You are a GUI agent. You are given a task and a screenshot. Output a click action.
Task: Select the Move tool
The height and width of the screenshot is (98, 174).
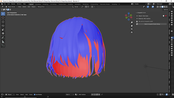click(x=3, y=22)
